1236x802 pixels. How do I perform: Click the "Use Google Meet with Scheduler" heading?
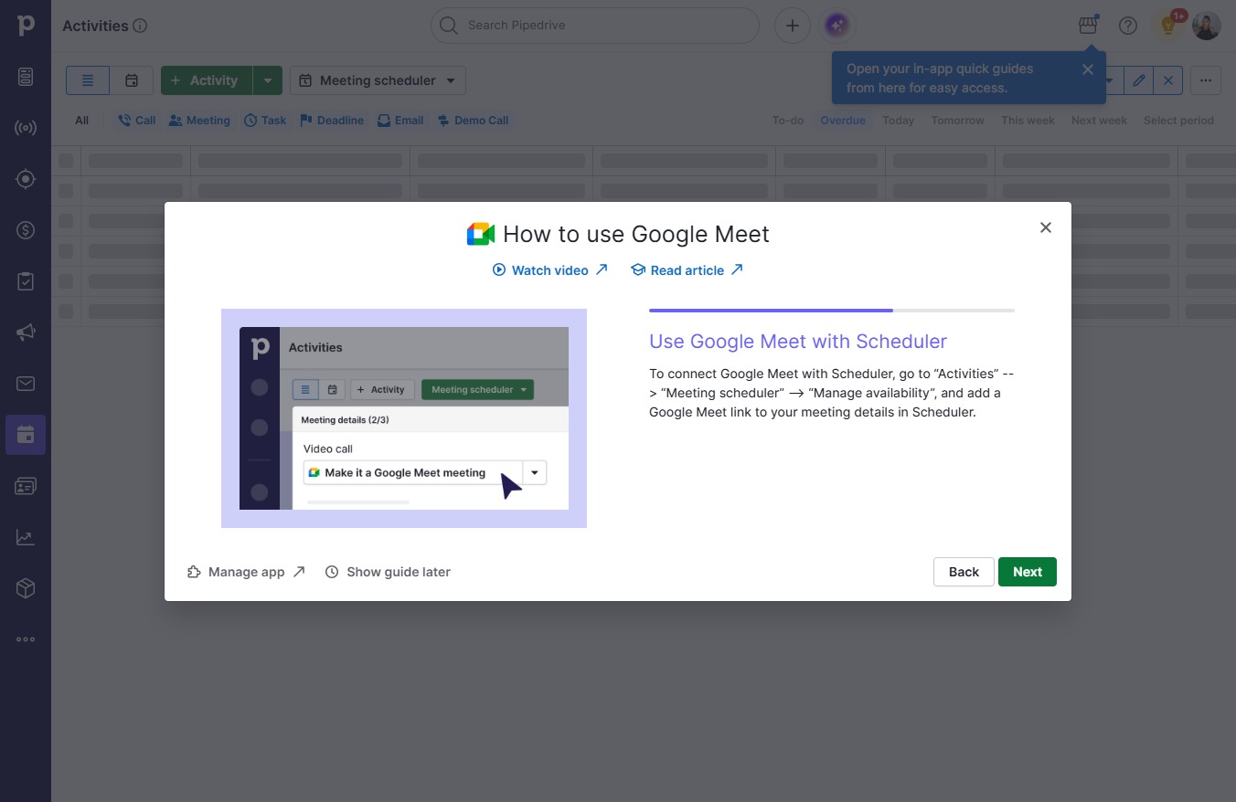coord(798,342)
